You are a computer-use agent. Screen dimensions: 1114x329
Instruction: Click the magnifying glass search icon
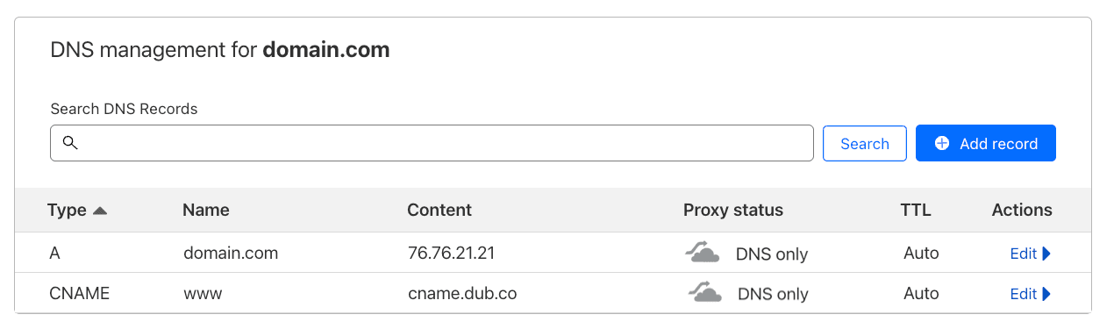click(x=71, y=143)
